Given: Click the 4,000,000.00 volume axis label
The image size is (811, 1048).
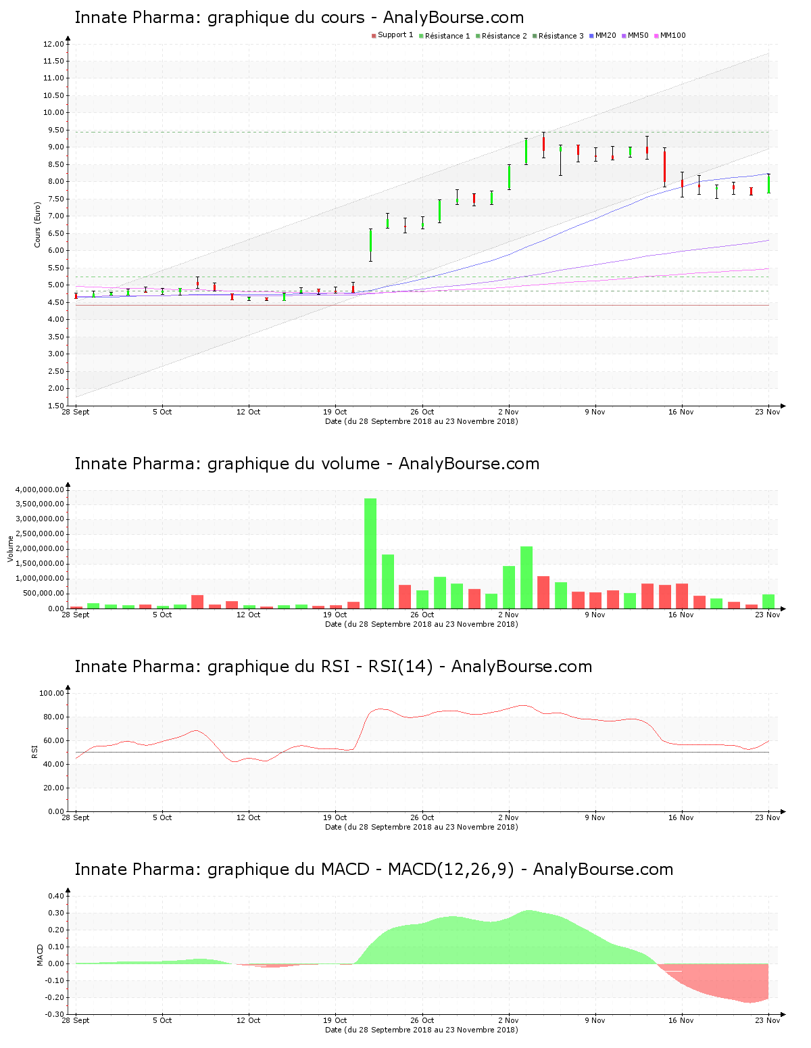Looking at the screenshot, I should [39, 490].
